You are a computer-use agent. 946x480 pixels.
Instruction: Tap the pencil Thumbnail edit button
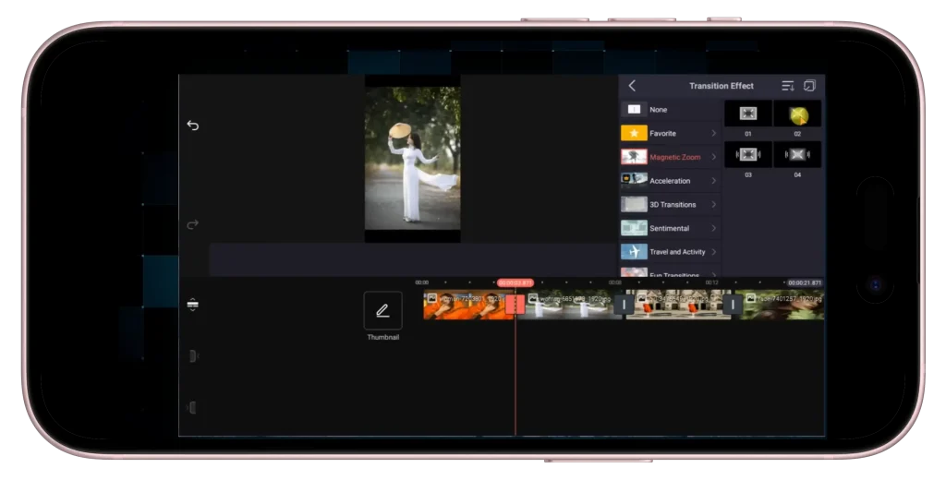tap(383, 310)
